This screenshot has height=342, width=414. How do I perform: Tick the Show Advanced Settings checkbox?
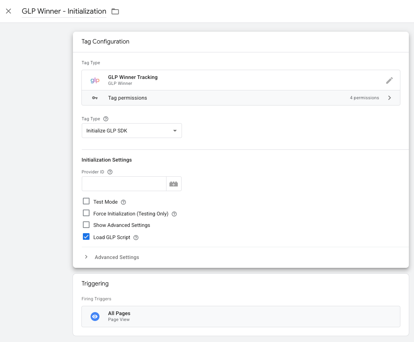pos(86,225)
